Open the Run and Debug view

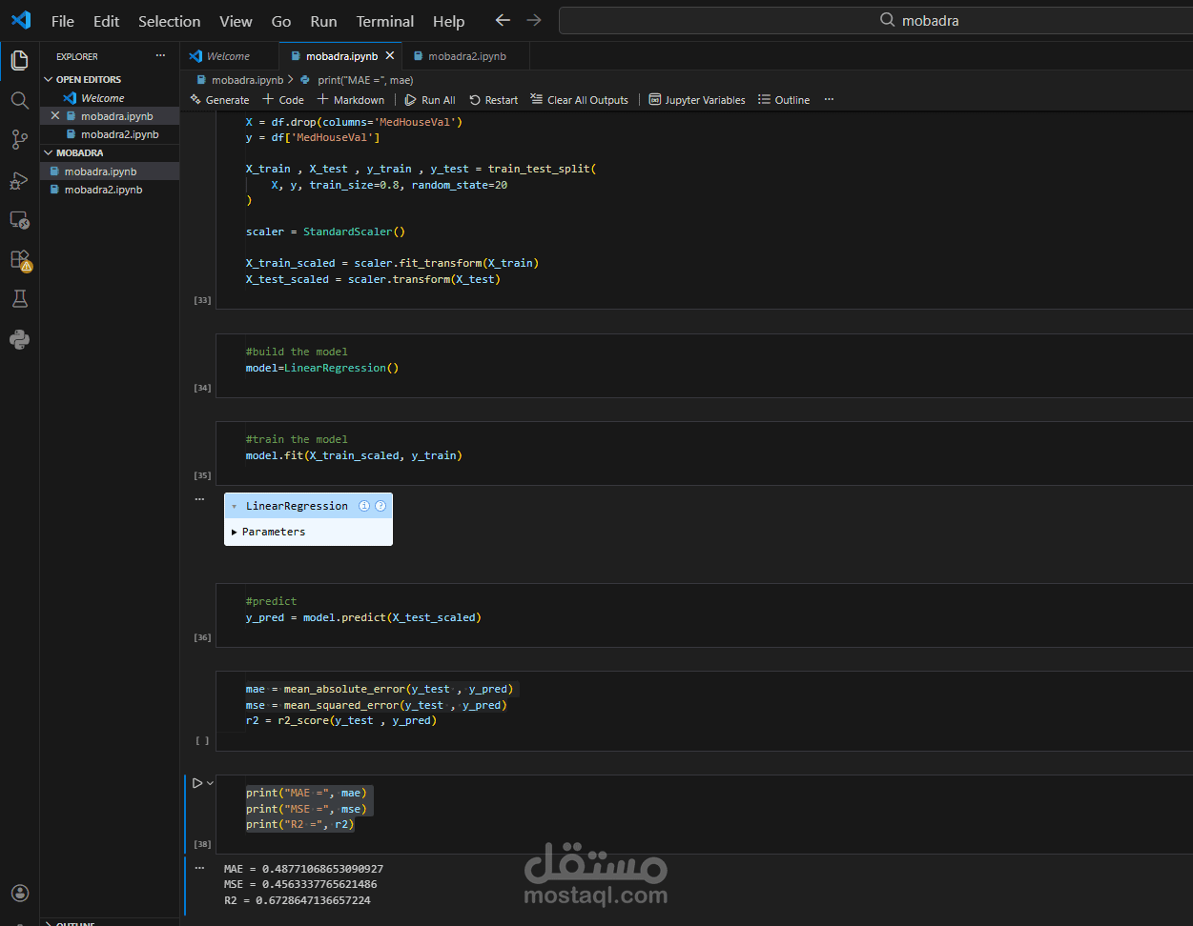(19, 180)
